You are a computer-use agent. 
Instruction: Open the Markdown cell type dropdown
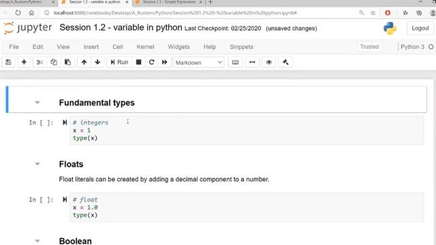point(198,63)
